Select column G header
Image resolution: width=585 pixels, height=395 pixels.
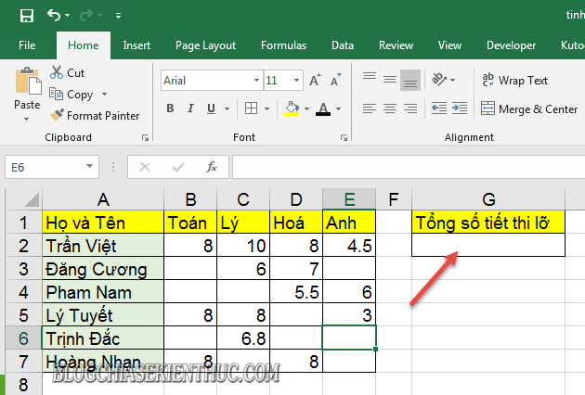pyautogui.click(x=488, y=199)
